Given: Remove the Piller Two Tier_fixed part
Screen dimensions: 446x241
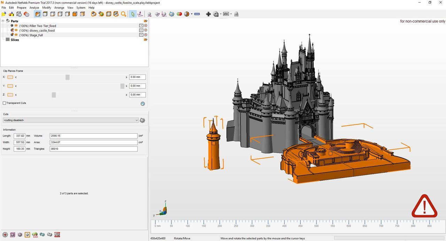Looking at the screenshot, I should (146, 25).
